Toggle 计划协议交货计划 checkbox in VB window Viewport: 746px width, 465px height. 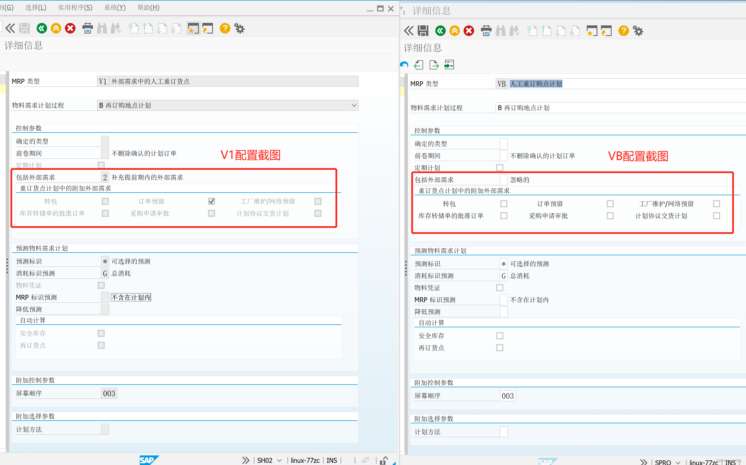717,215
